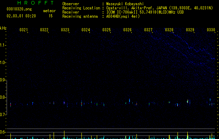Click the 1.1 kHz axis label
Screen dimensions: 219x139
[x=3, y=45]
